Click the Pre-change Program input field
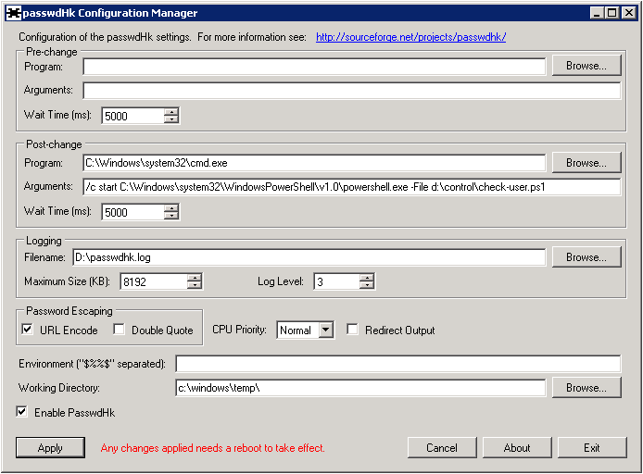 pyautogui.click(x=314, y=67)
